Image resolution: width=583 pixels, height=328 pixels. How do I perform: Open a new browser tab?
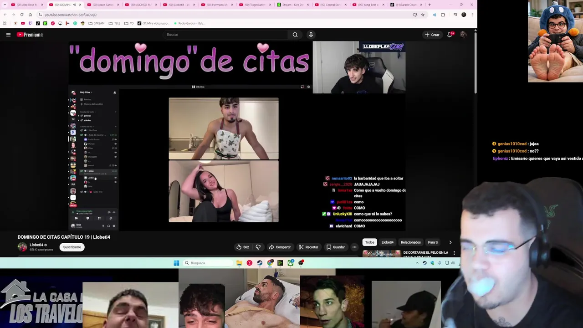[x=429, y=5]
